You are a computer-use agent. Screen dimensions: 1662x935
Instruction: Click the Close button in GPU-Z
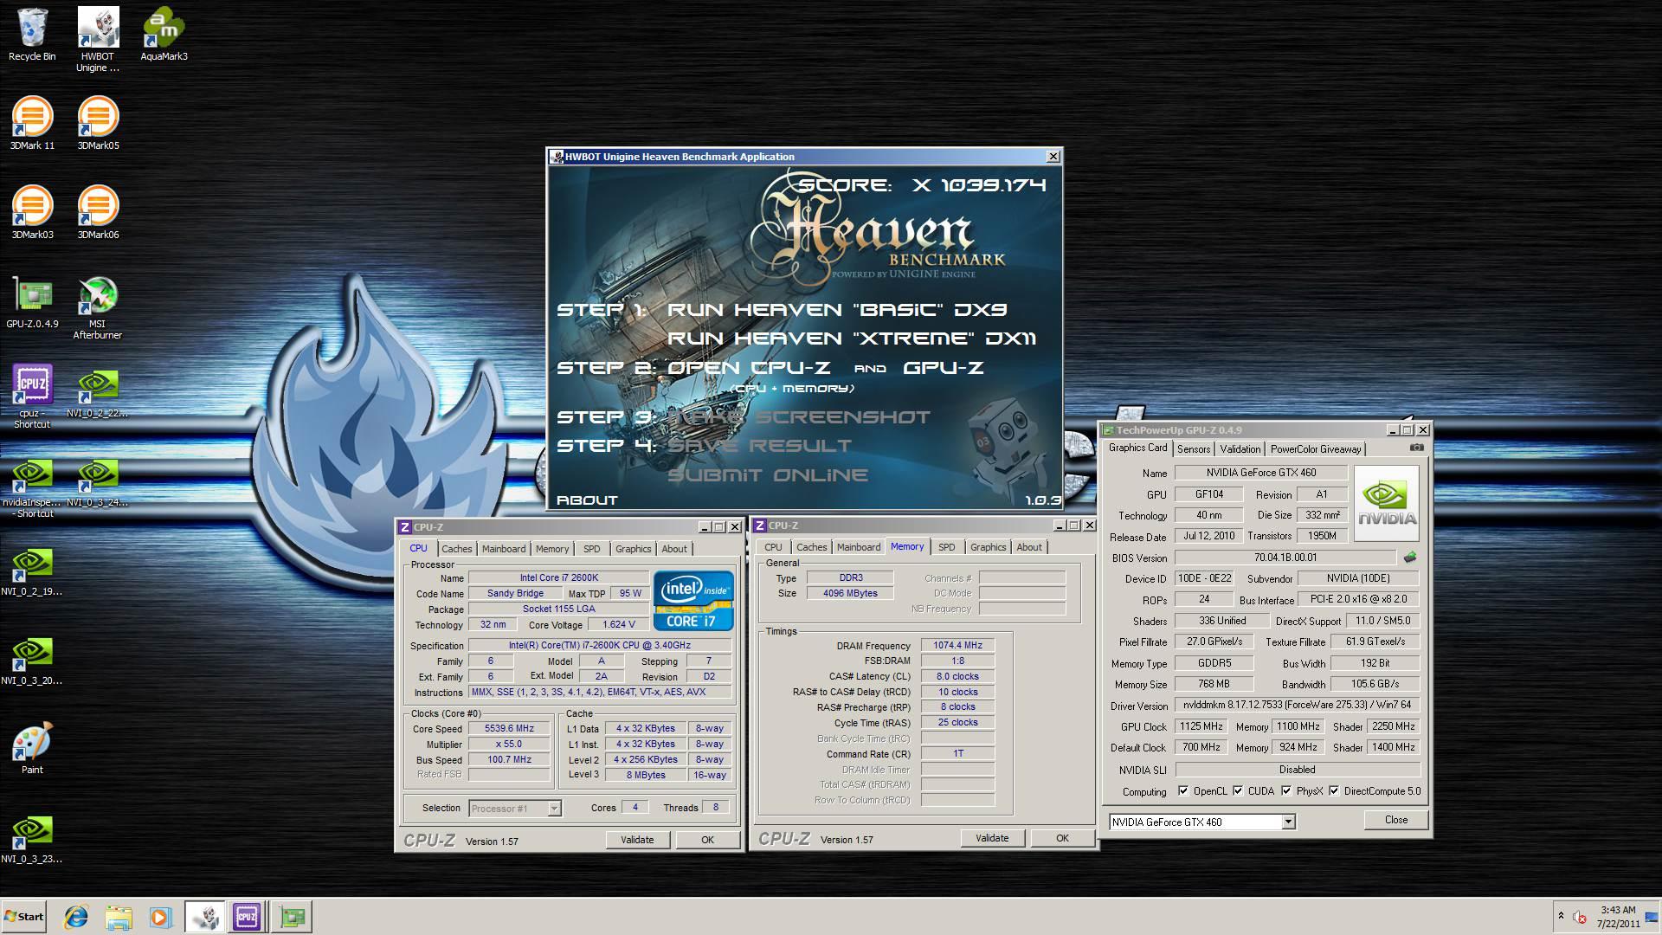[1395, 820]
